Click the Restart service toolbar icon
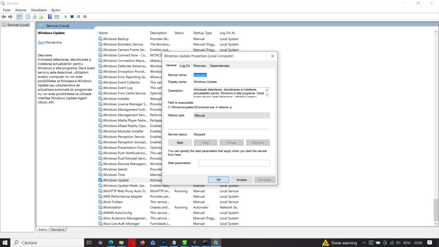 (86, 16)
